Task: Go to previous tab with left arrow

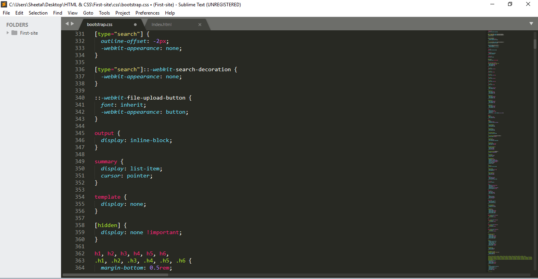Action: tap(67, 24)
